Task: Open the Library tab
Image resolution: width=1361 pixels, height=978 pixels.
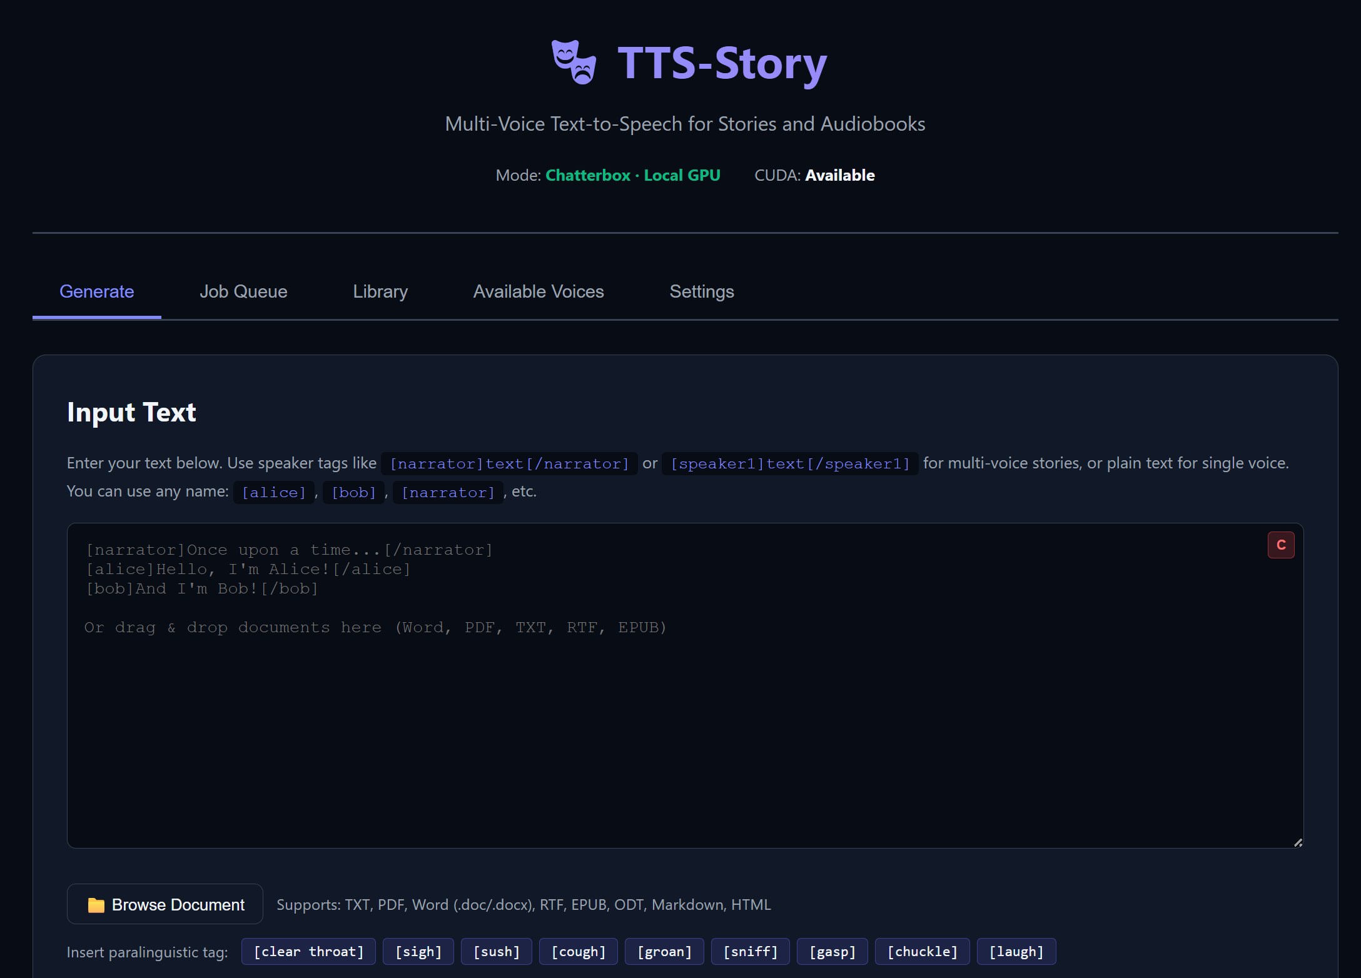Action: click(x=380, y=291)
